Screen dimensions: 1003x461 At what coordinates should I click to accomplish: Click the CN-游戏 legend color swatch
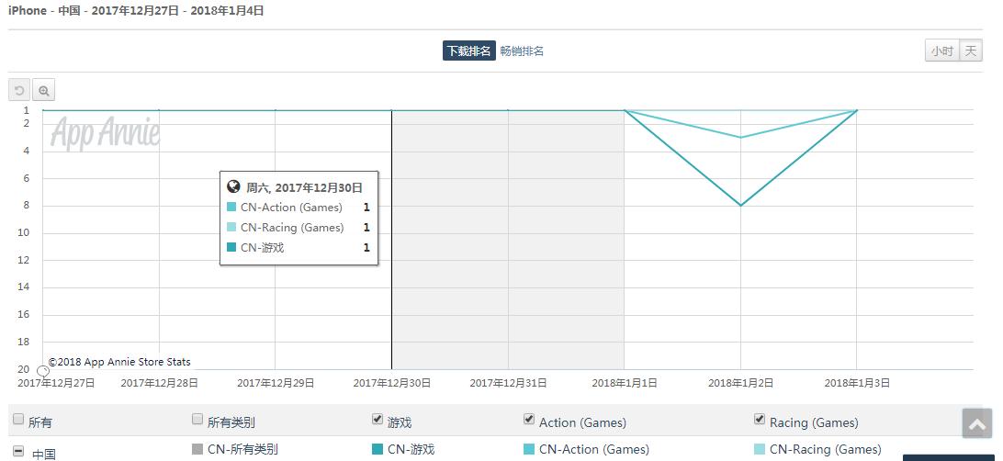[x=378, y=449]
